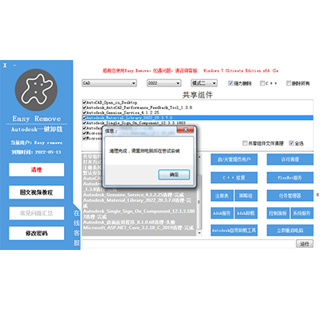
Task: Open 策略组 policy button
Action: [x=246, y=196]
